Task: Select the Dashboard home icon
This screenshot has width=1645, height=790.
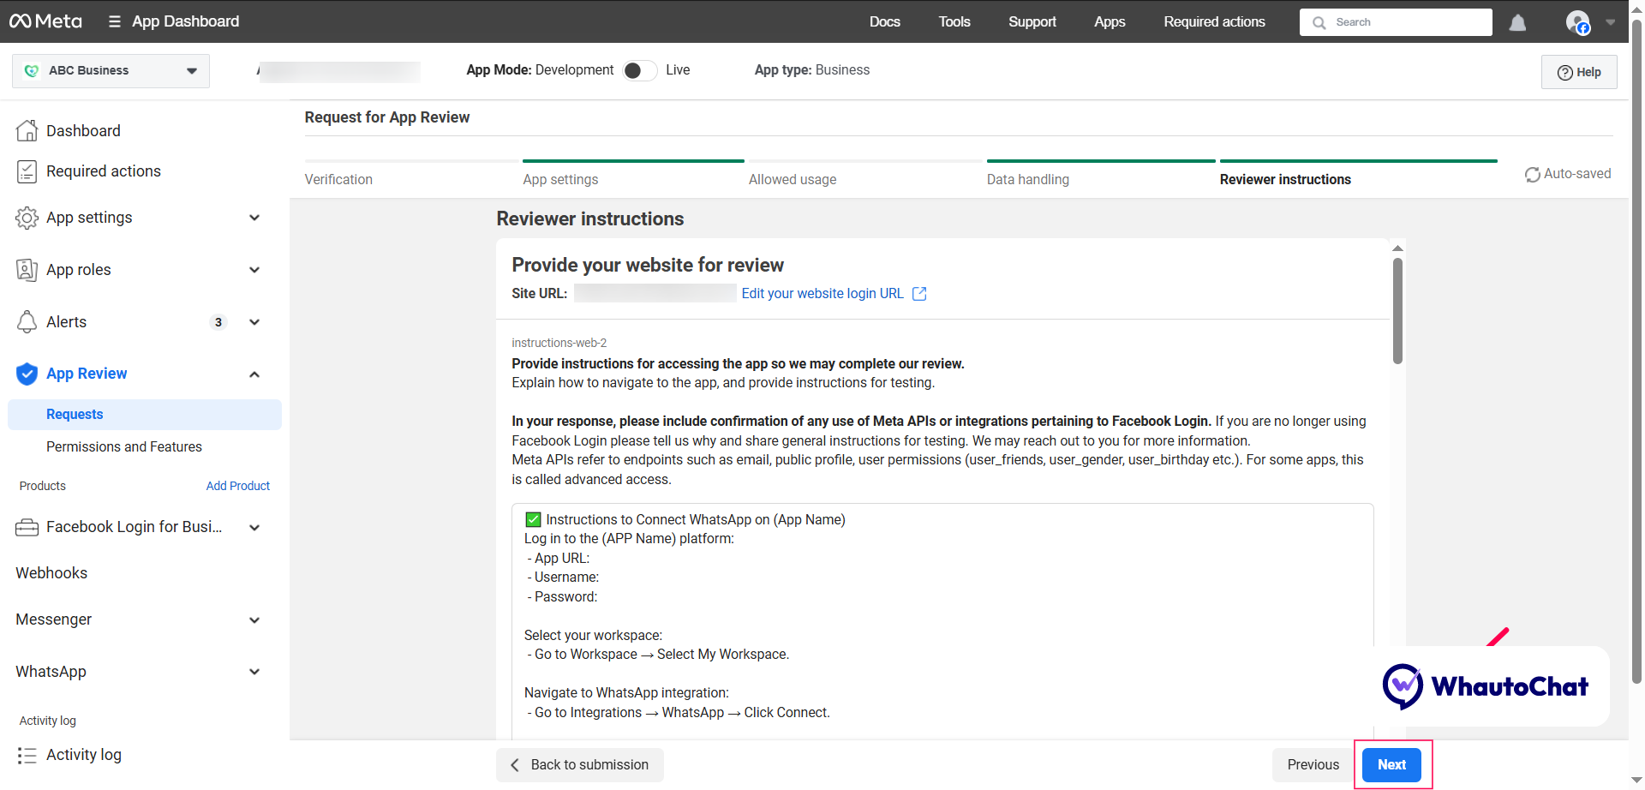Action: tap(27, 130)
